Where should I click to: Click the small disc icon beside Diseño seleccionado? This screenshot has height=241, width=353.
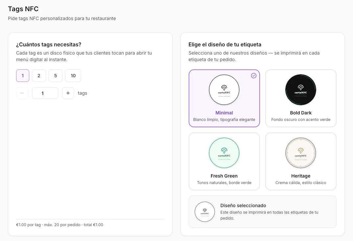point(204,212)
